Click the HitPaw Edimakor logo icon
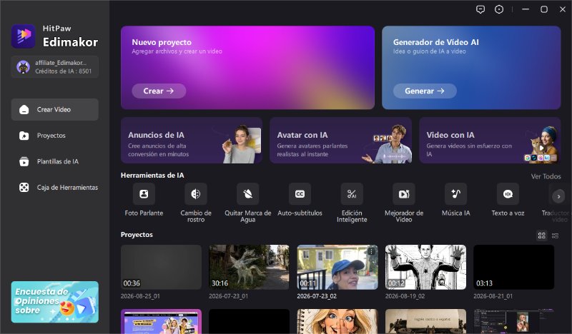572x334 pixels. click(x=24, y=36)
